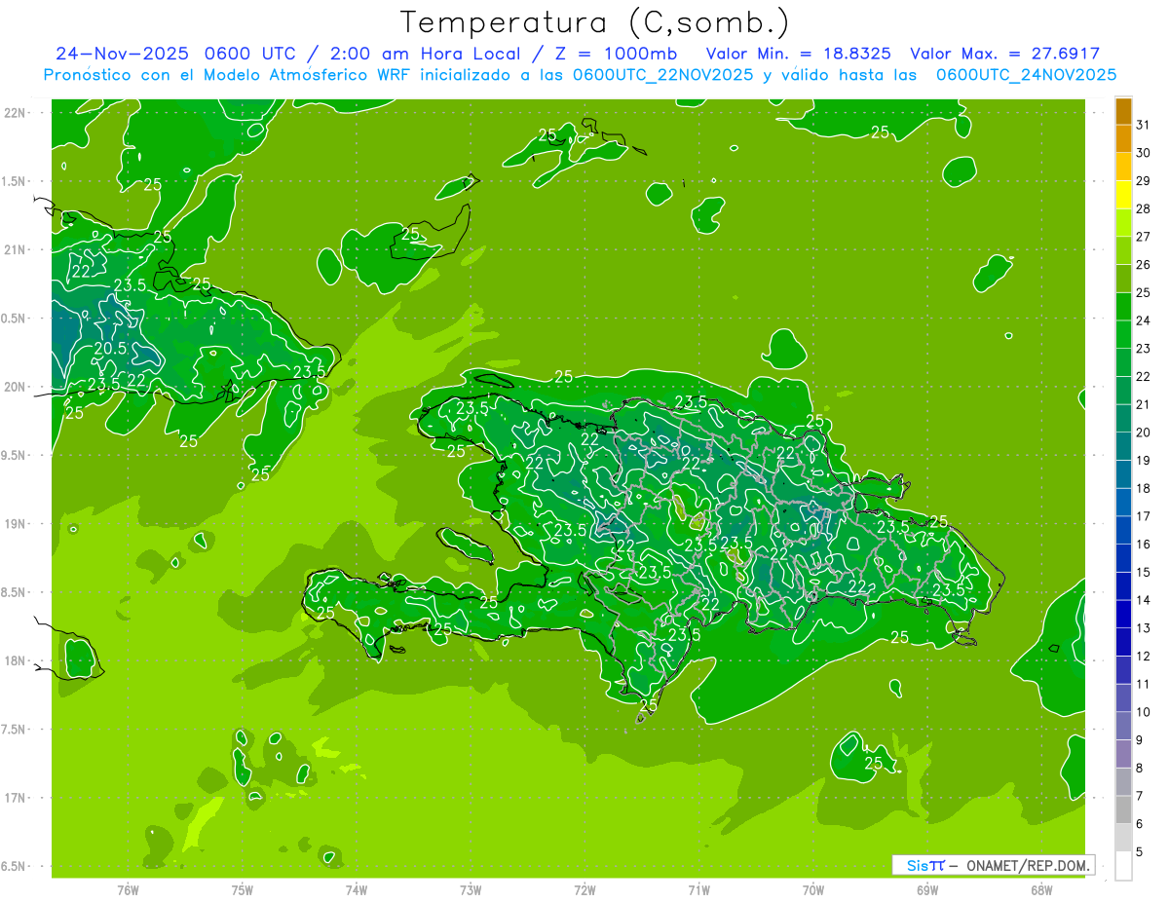Click the 17N latitude axis label
This screenshot has width=1169, height=903.
pos(15,798)
